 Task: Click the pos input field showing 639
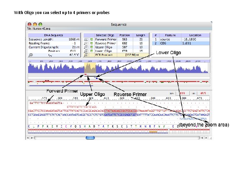pos(182,93)
